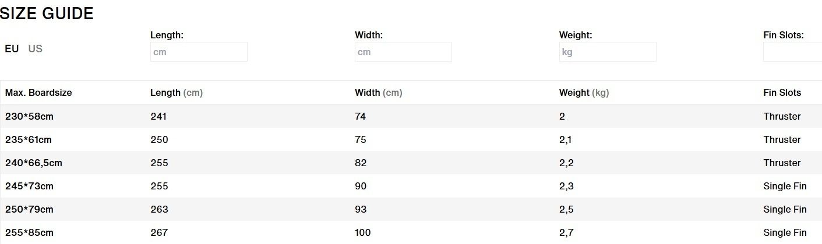This screenshot has height=244, width=822.
Task: Click the Length cm input field
Action: pyautogui.click(x=199, y=52)
